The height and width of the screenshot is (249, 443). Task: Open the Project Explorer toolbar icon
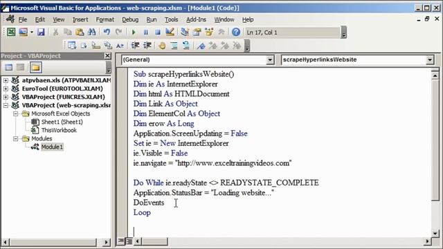click(x=185, y=33)
